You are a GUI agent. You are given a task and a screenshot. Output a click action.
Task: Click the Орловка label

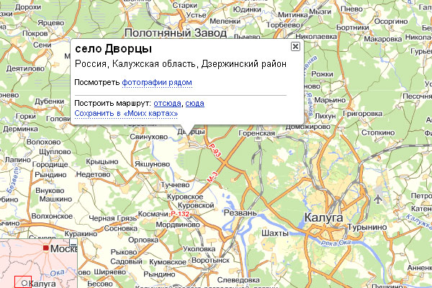point(143,240)
